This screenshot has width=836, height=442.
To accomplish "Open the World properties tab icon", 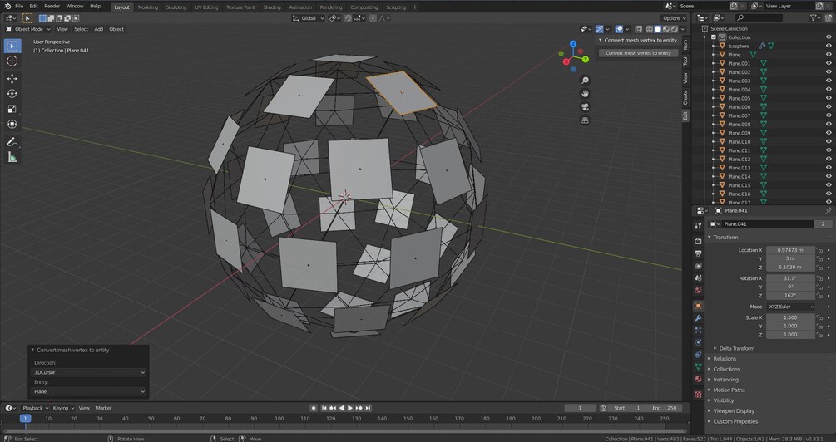I will (x=698, y=290).
